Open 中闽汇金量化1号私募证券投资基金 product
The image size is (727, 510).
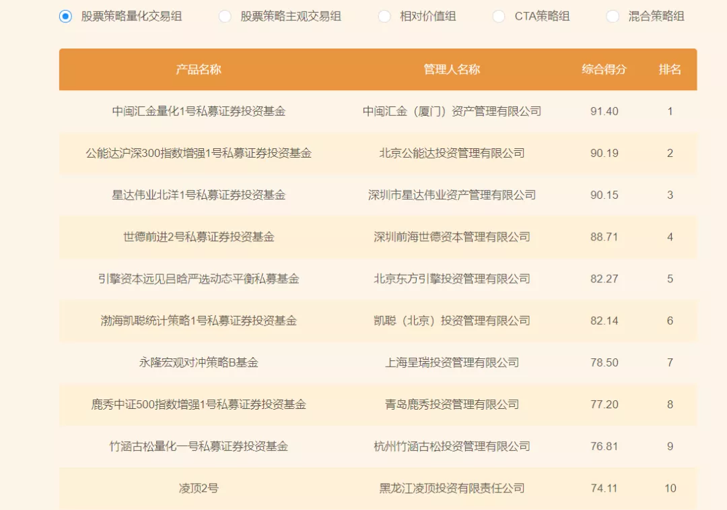pyautogui.click(x=199, y=111)
